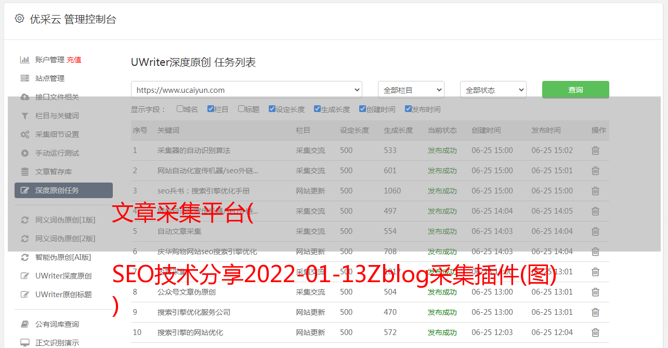Image resolution: width=668 pixels, height=348 pixels.
Task: Click the 同义词伪原创[1版] refresh icon
Action: point(24,220)
